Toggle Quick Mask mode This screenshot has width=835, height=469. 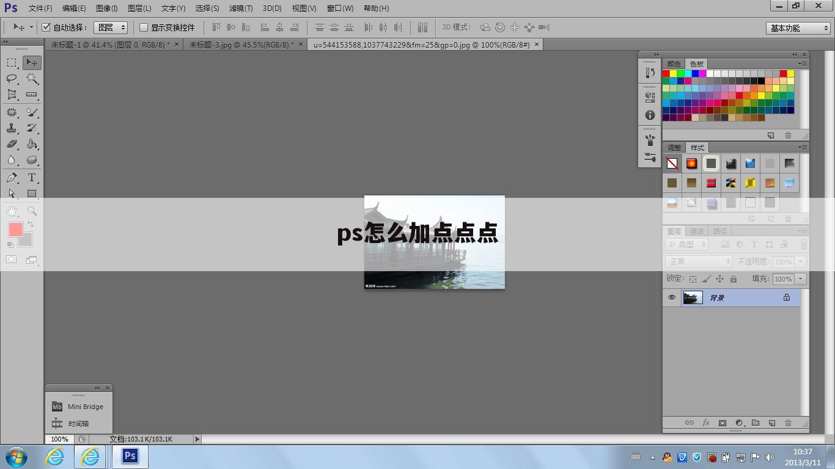click(12, 260)
